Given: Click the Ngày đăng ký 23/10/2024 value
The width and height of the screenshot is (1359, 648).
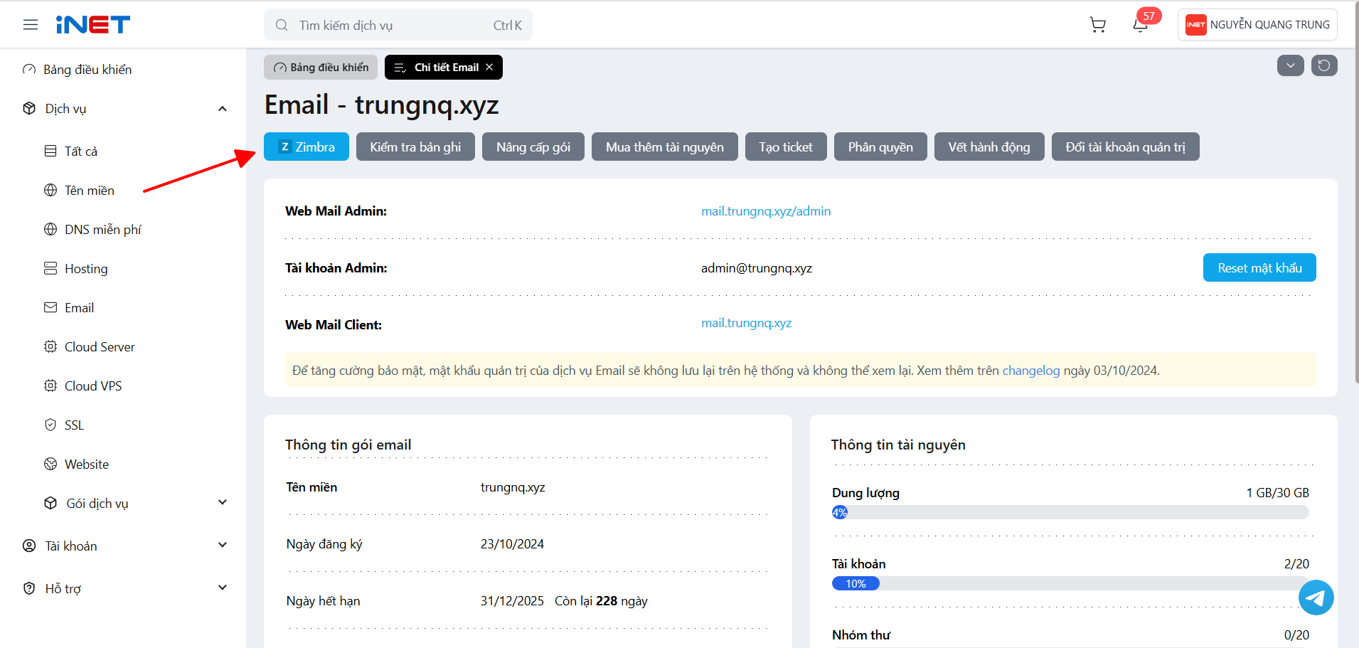Looking at the screenshot, I should [x=512, y=544].
